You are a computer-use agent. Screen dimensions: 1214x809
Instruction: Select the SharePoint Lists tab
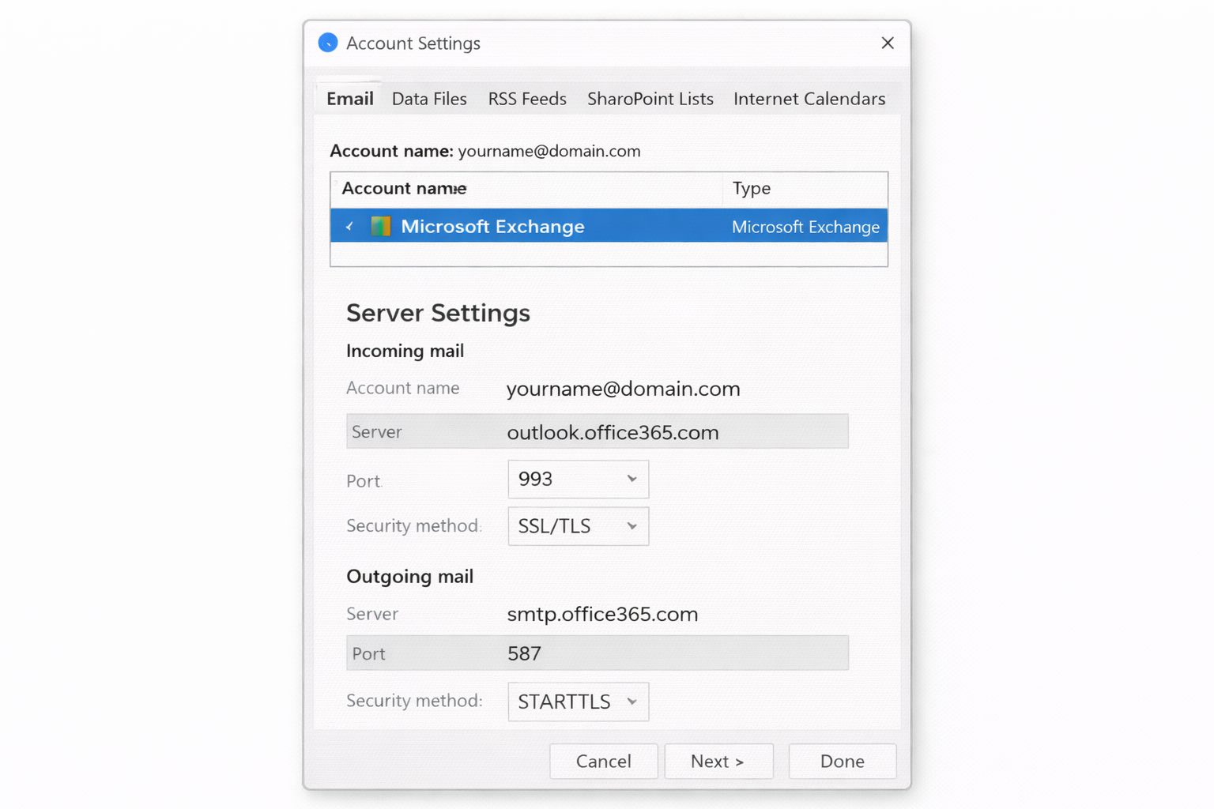(x=650, y=99)
